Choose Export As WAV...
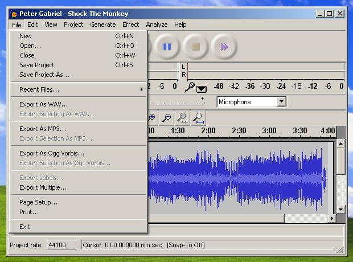This screenshot has width=353, height=262. 79,105
